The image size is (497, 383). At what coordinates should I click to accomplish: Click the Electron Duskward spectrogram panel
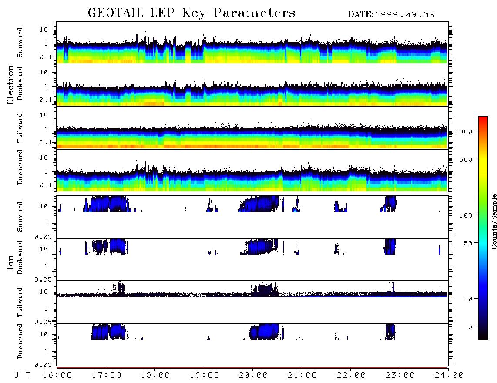[x=252, y=85]
